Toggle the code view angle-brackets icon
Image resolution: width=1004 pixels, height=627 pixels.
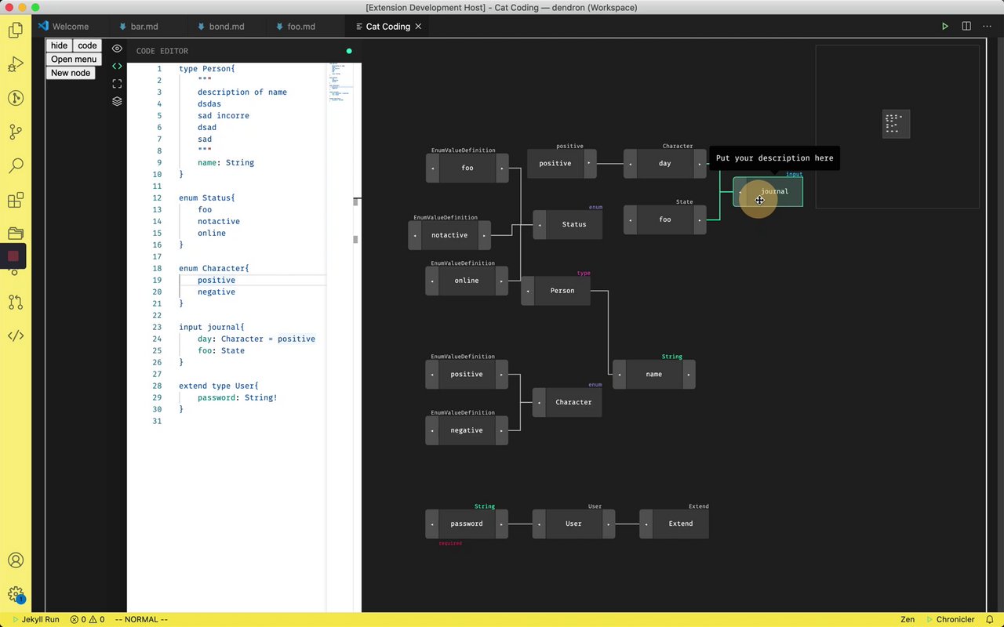pos(117,67)
